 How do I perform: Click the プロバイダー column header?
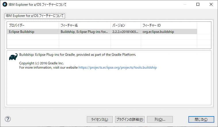[33, 25]
